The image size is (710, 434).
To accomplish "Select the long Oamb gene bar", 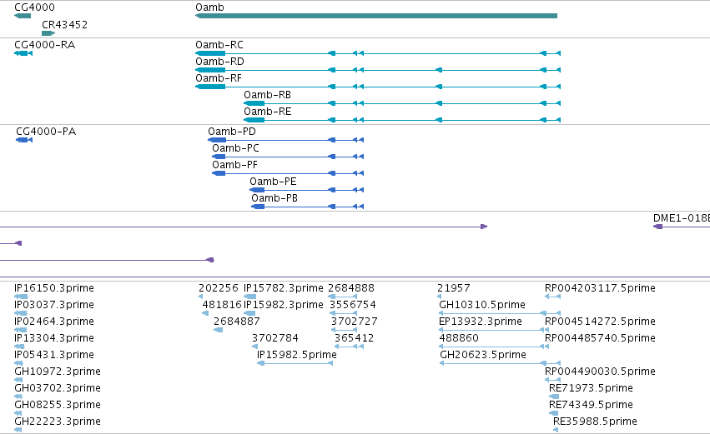I will [376, 16].
